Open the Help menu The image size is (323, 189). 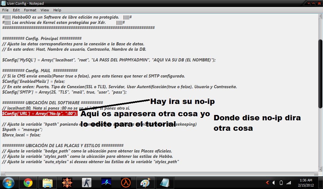pos(57,10)
